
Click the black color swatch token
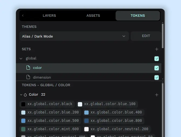[23, 104]
